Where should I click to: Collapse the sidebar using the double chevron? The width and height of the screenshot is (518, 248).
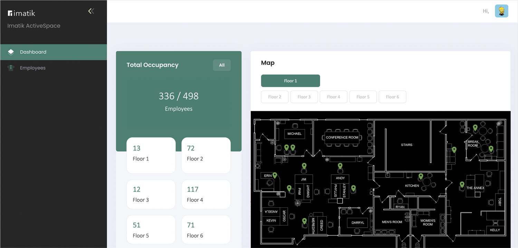(x=91, y=11)
